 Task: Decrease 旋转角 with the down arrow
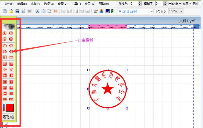coord(140,5)
